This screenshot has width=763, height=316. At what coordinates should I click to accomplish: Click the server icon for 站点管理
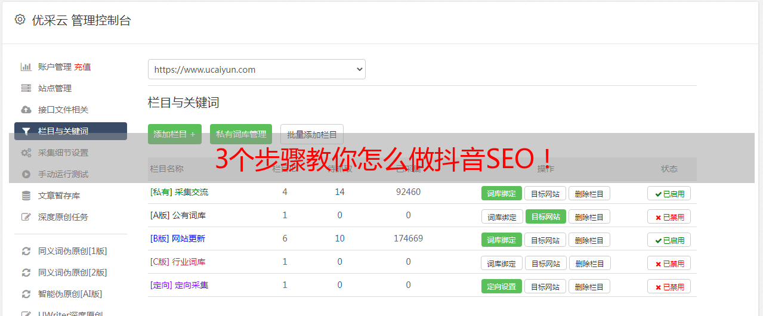pos(26,88)
